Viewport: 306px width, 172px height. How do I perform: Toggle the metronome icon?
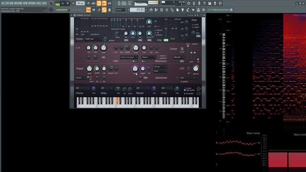pyautogui.click(x=88, y=3)
